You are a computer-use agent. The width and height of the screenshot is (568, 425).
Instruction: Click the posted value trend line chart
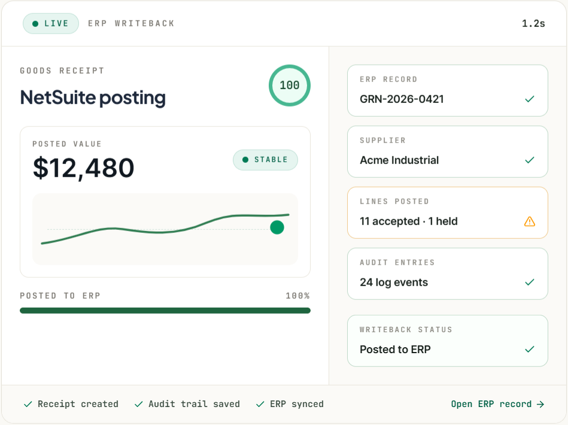pos(165,229)
